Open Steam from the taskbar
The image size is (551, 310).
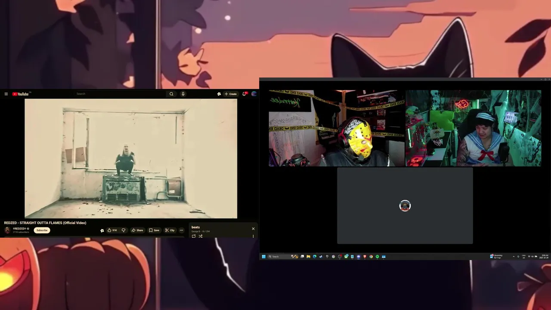click(x=321, y=257)
